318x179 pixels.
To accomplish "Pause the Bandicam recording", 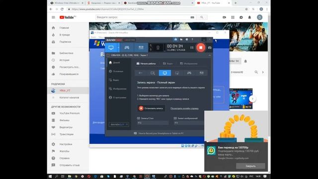I will pos(192,48).
